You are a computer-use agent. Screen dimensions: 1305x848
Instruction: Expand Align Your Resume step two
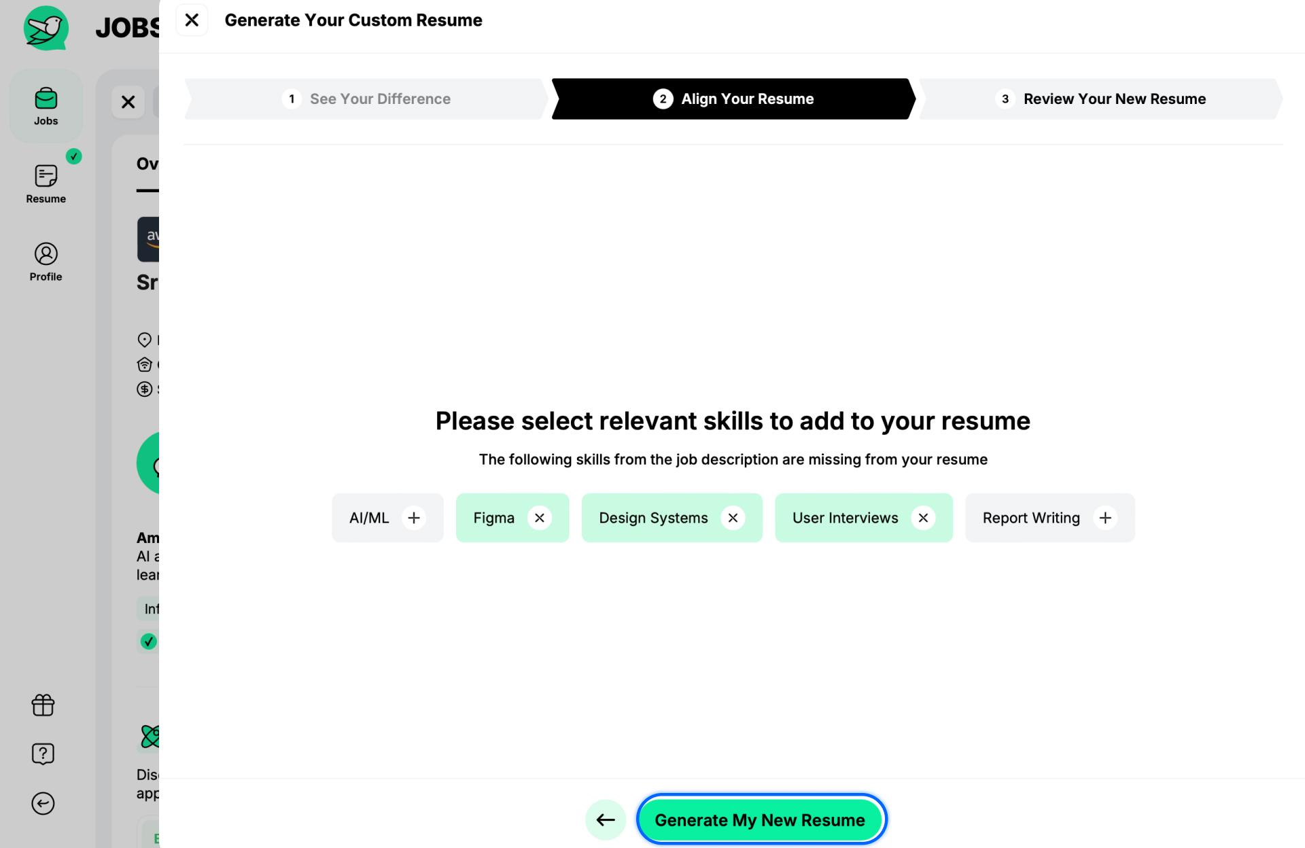[x=731, y=99]
